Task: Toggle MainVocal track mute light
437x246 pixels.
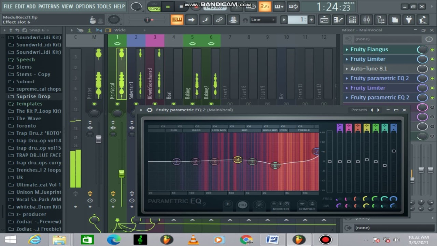Action: (117, 104)
